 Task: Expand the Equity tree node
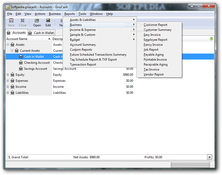pyautogui.click(x=8, y=75)
